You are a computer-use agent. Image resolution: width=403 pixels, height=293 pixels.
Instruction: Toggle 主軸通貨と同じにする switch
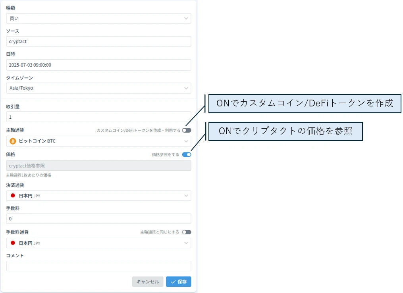click(x=187, y=232)
